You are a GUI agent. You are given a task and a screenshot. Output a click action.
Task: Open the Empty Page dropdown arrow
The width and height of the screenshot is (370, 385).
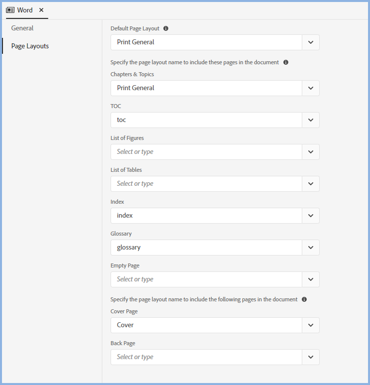311,279
